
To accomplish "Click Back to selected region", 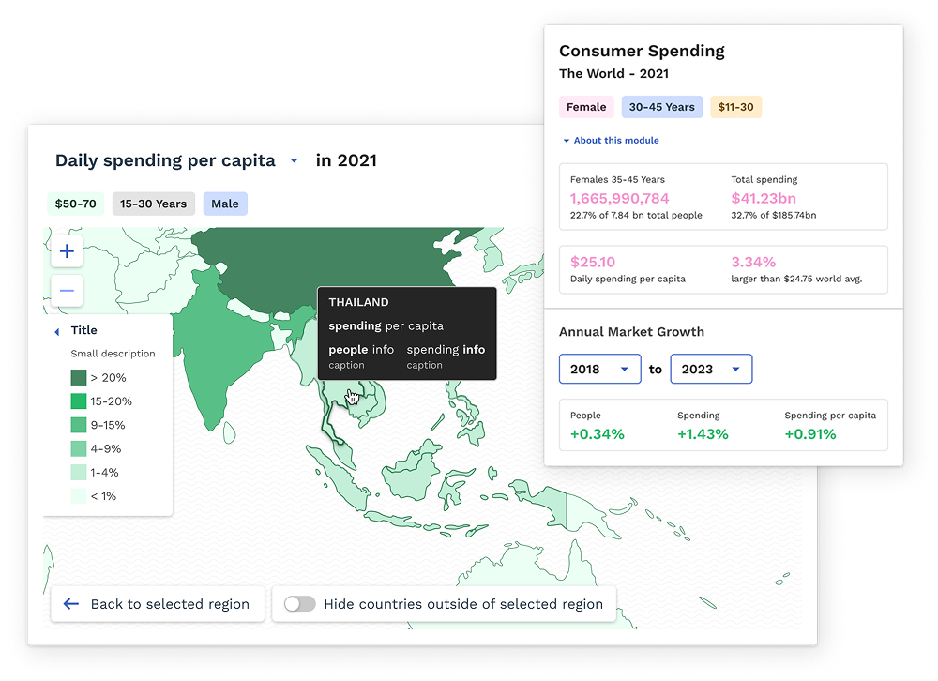I will [158, 604].
